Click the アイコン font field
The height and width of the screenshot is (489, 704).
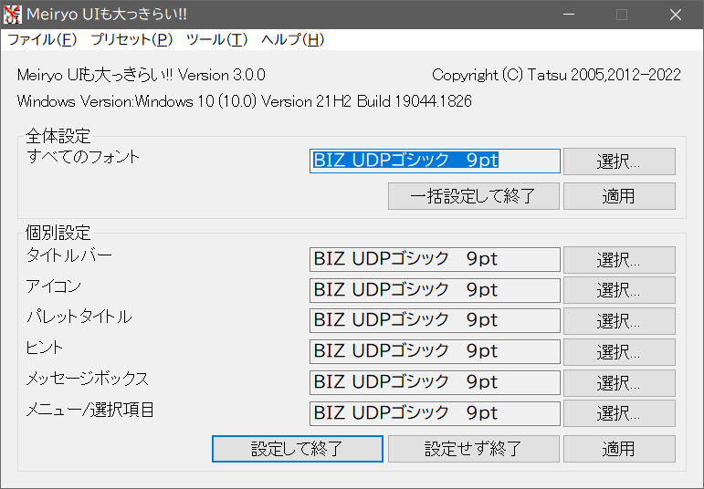click(x=435, y=290)
